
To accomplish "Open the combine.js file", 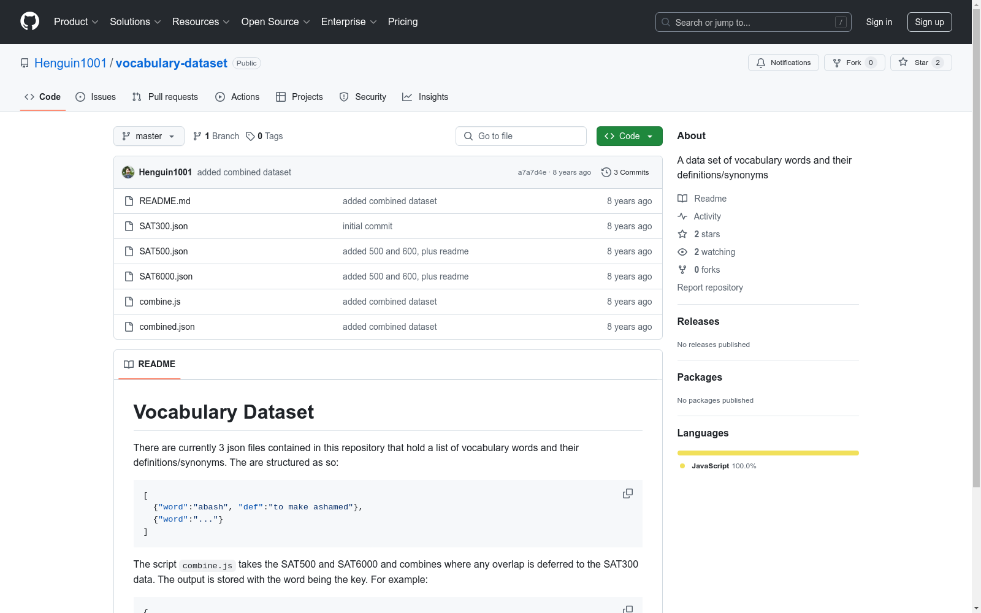I will [160, 302].
